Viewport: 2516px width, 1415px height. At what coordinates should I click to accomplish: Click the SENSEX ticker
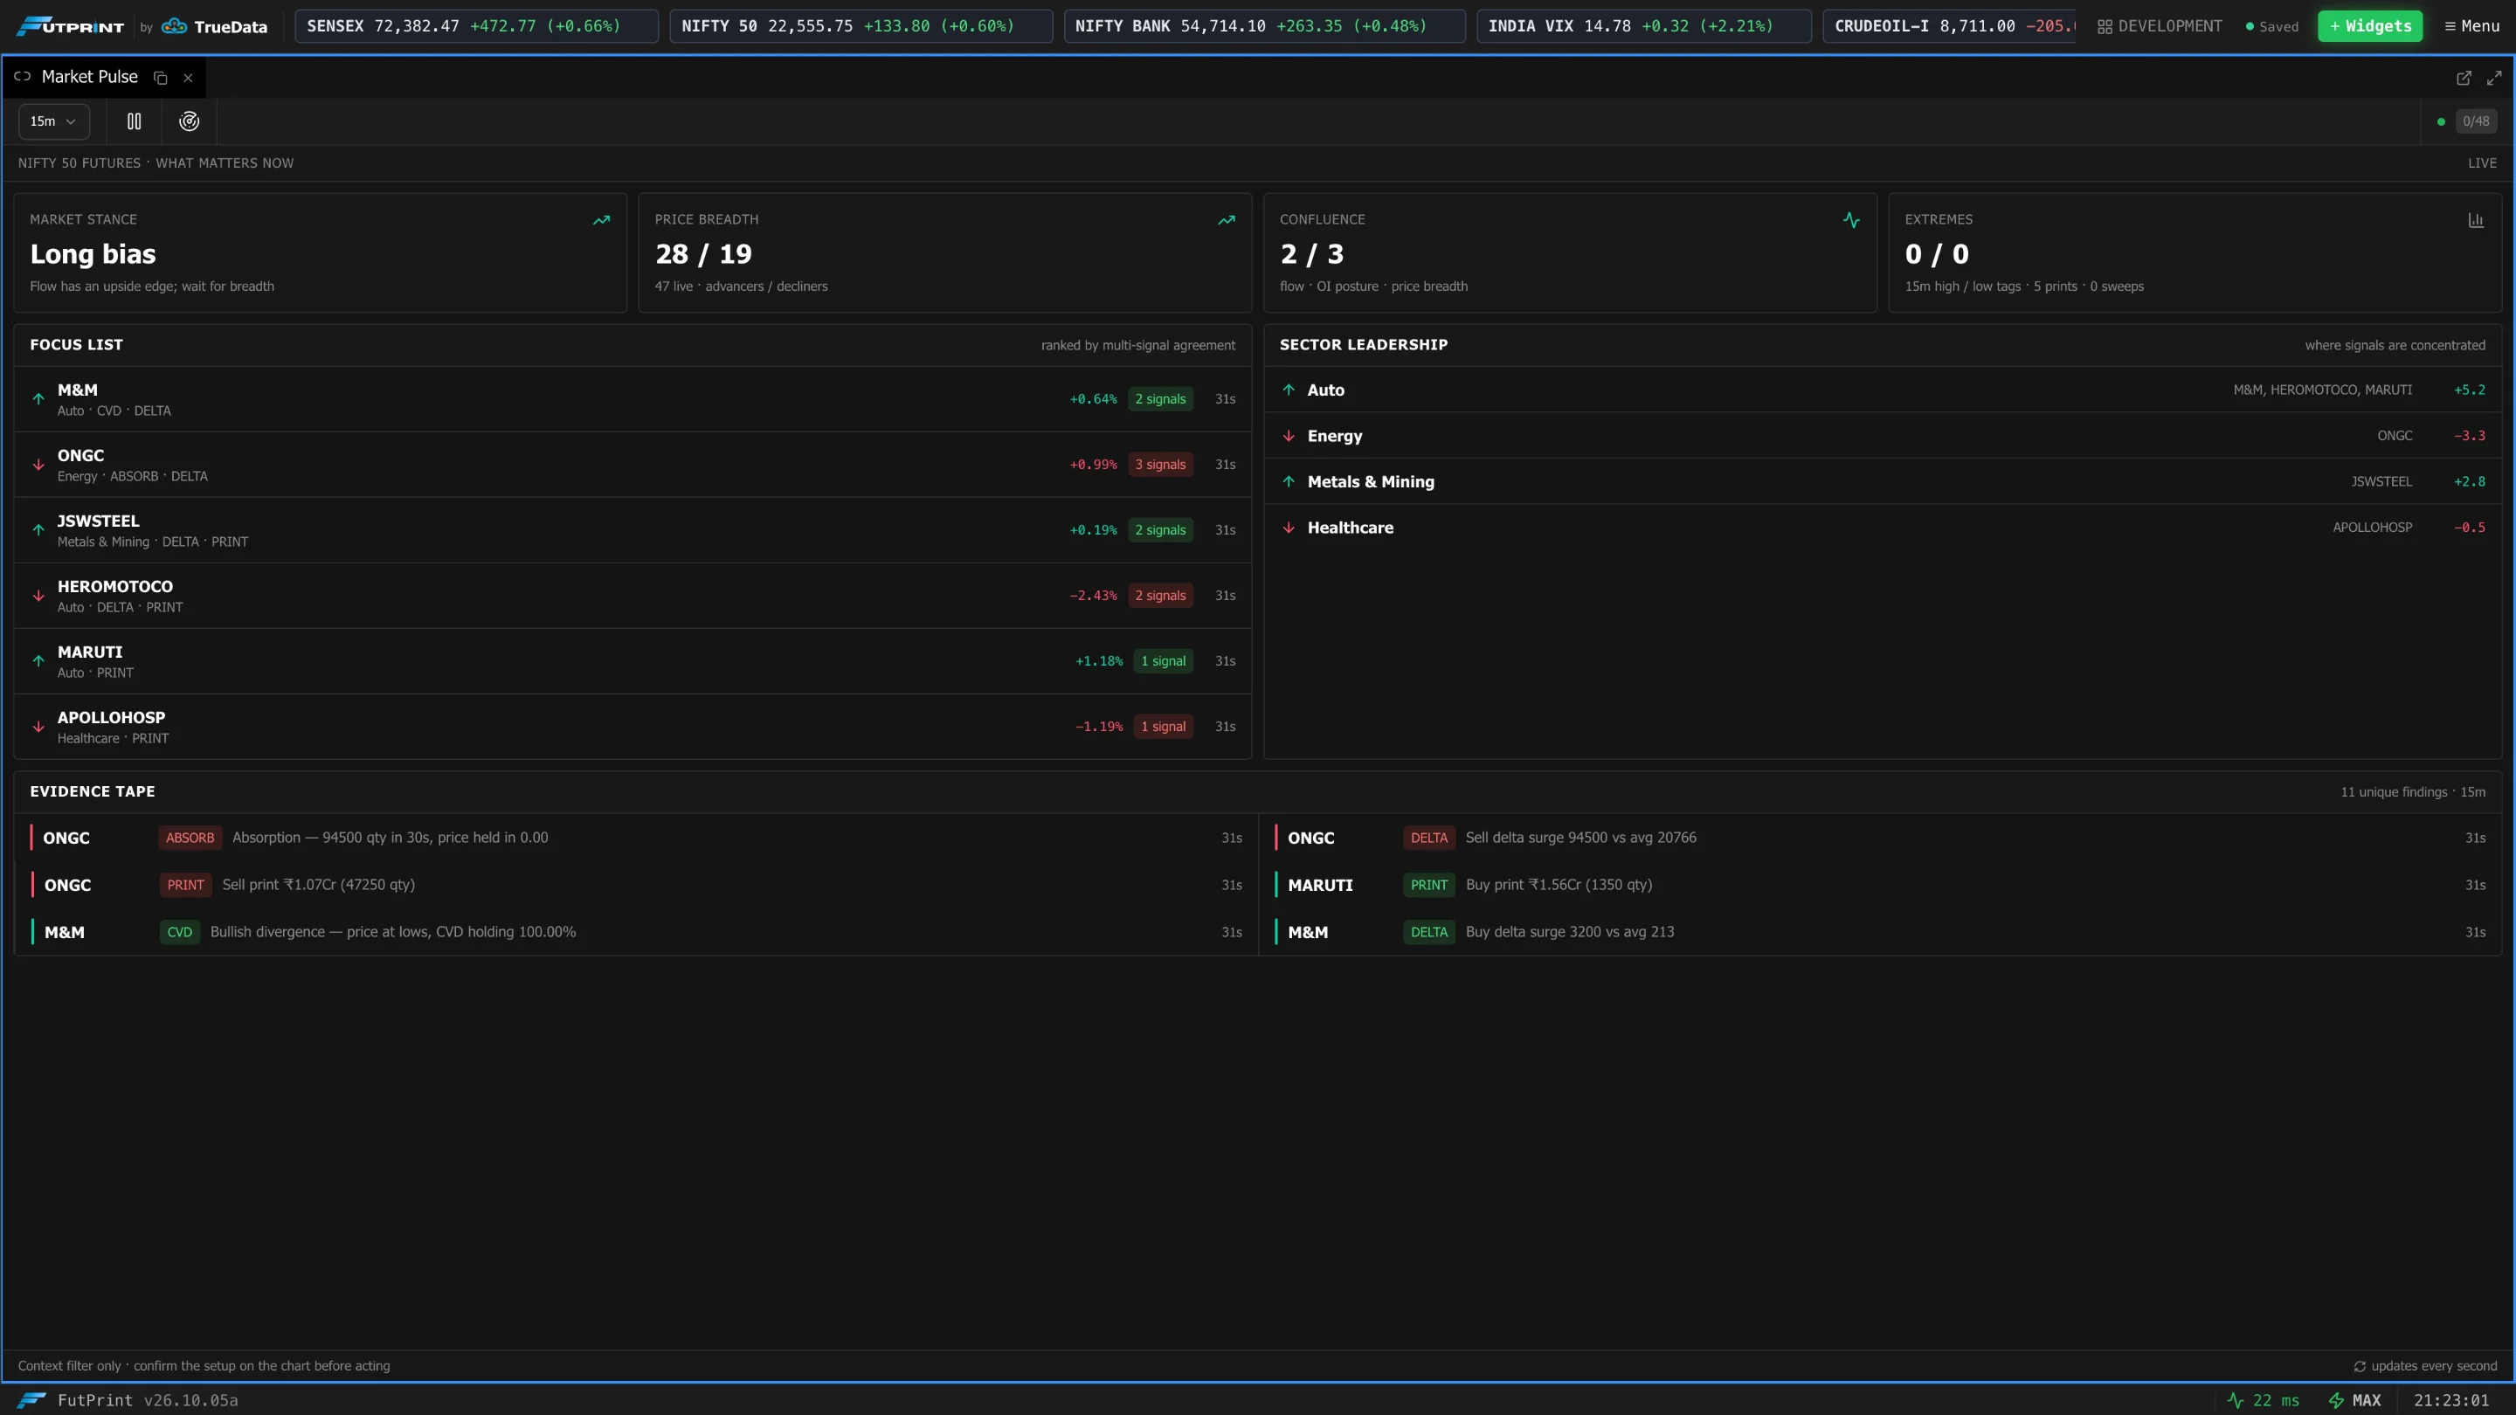475,26
